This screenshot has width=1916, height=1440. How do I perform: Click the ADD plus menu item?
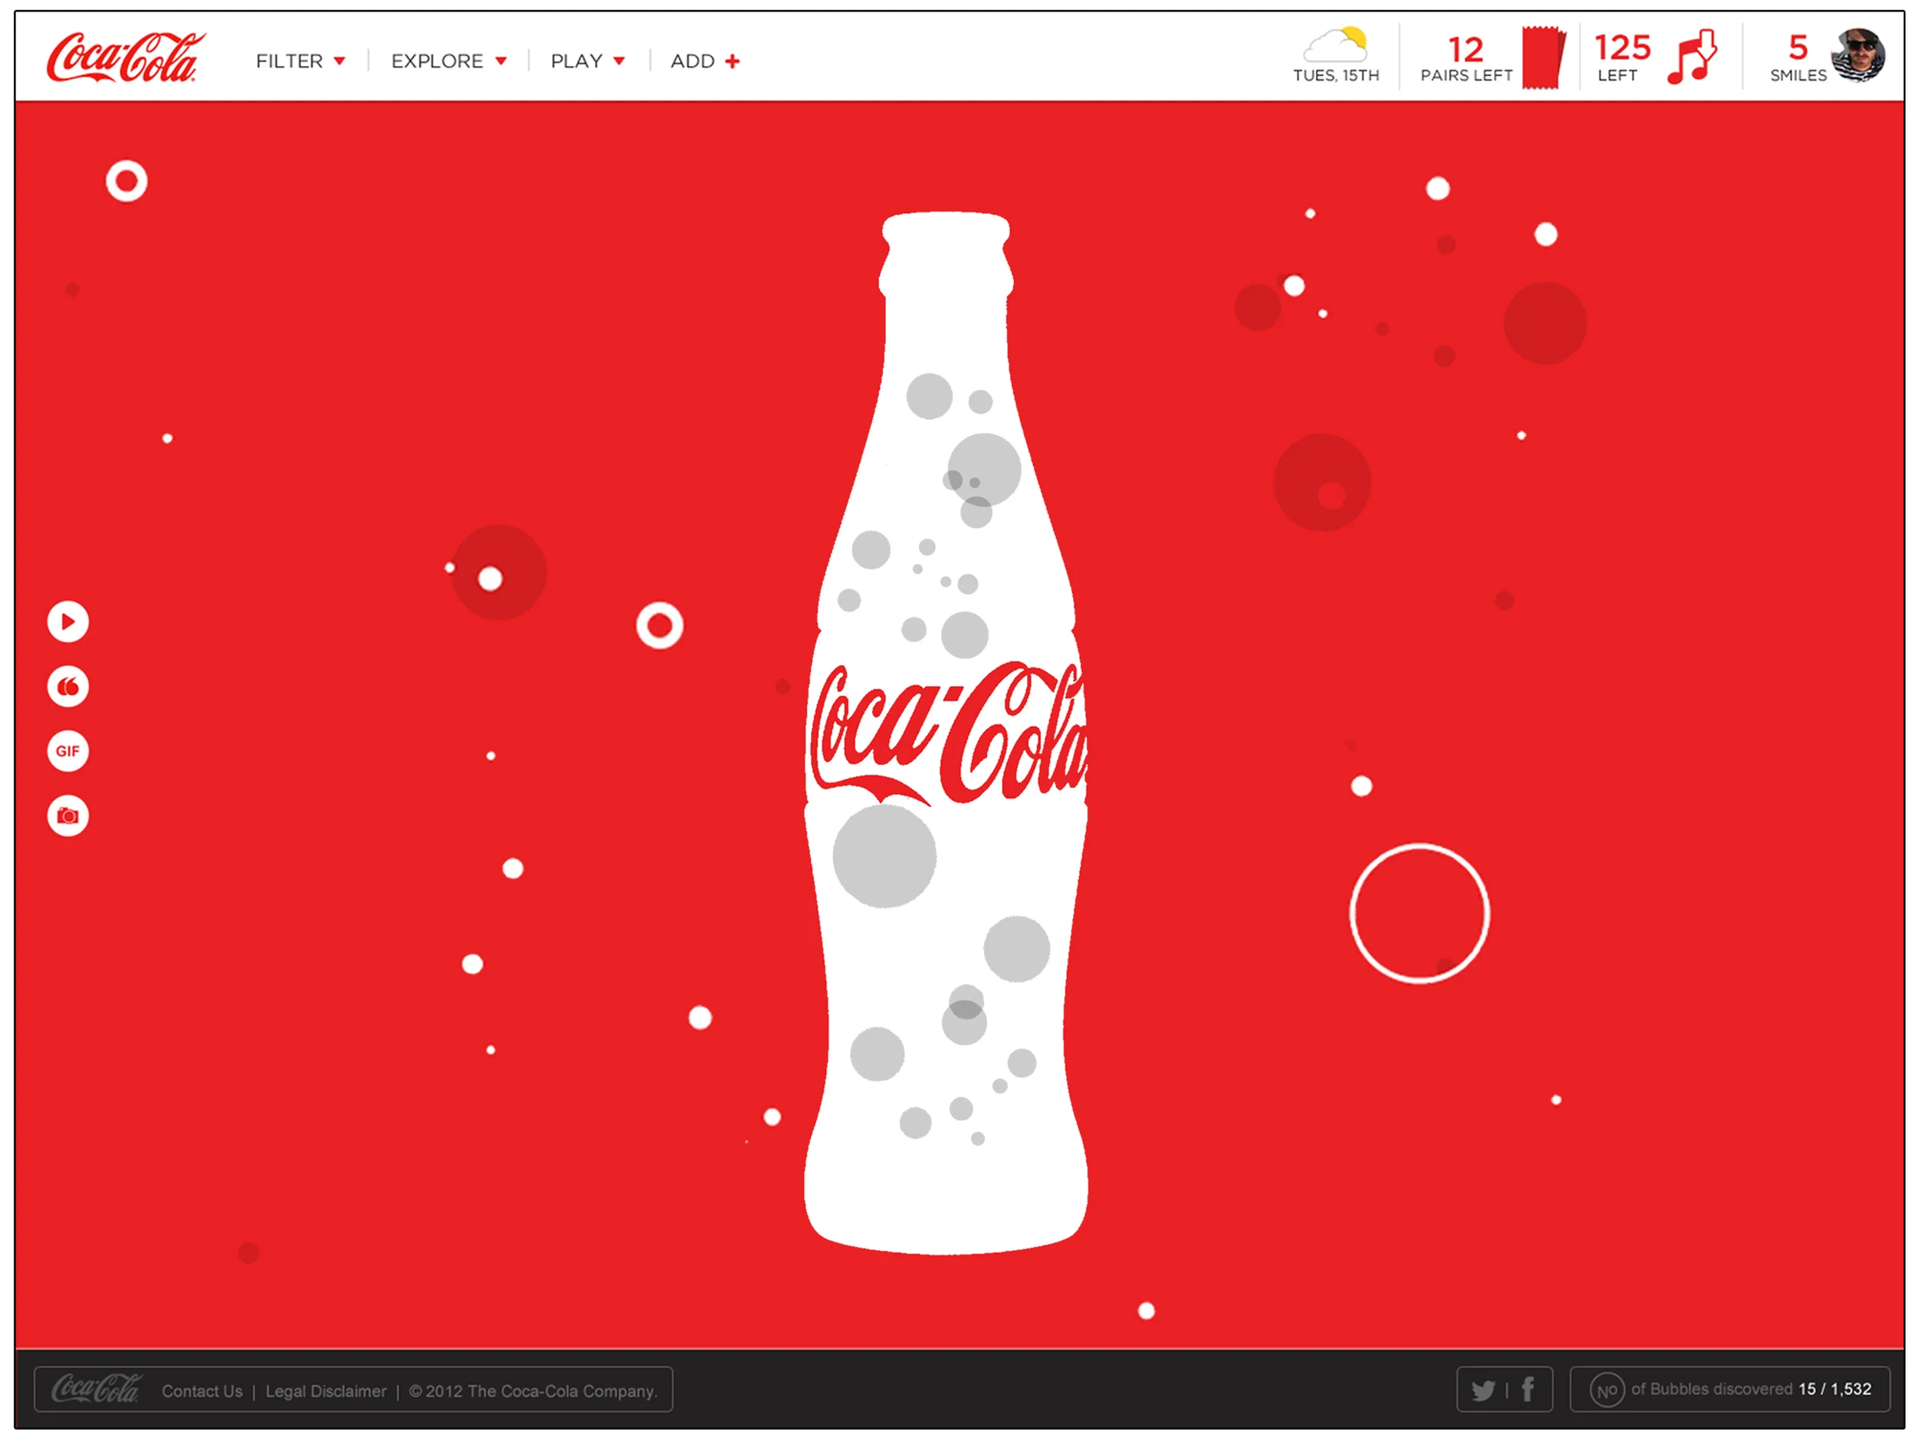coord(704,61)
